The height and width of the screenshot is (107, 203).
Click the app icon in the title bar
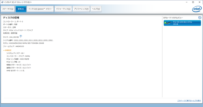pos(2,2)
